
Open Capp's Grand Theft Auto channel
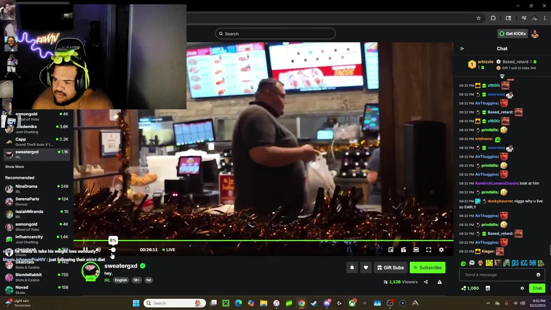click(37, 142)
